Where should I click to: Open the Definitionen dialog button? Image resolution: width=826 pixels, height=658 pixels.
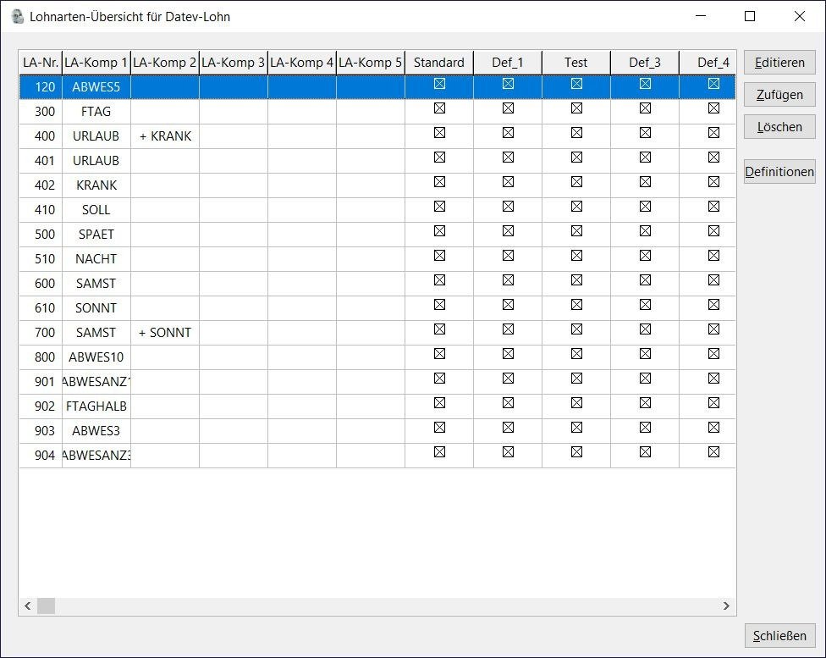pyautogui.click(x=779, y=172)
